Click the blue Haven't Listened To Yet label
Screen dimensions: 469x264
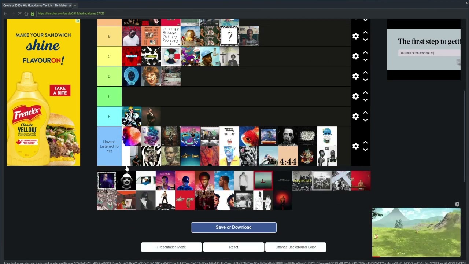(109, 146)
